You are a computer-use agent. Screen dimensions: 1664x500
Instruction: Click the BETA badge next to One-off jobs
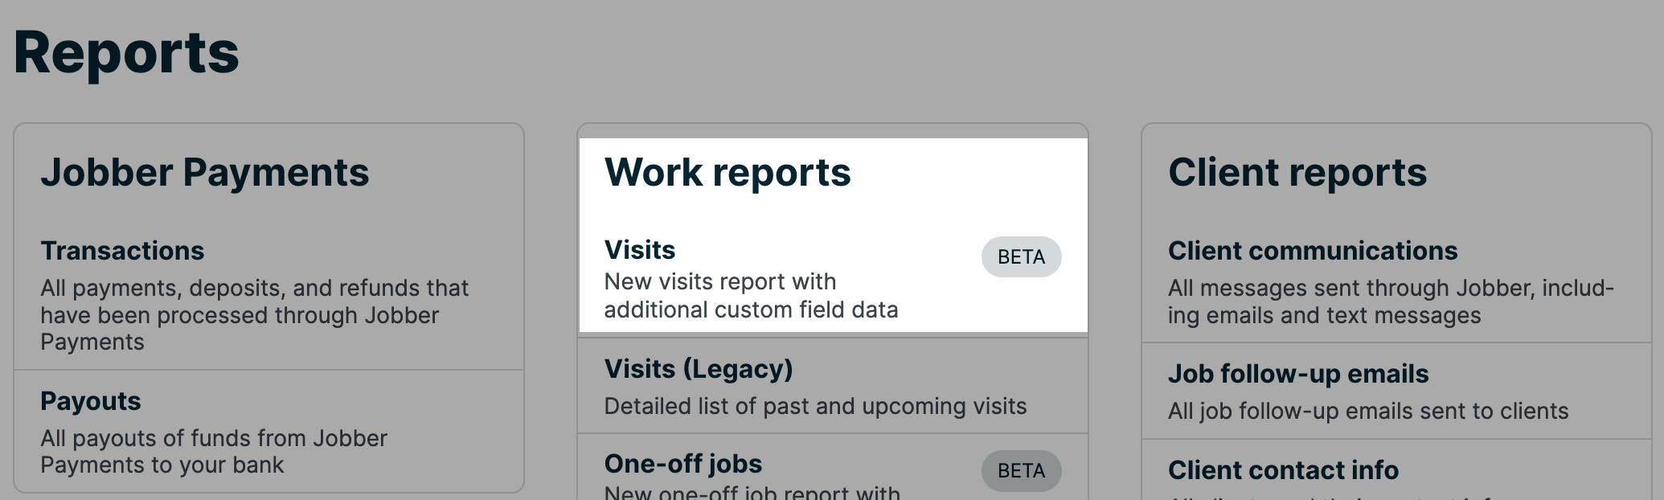(x=1020, y=471)
